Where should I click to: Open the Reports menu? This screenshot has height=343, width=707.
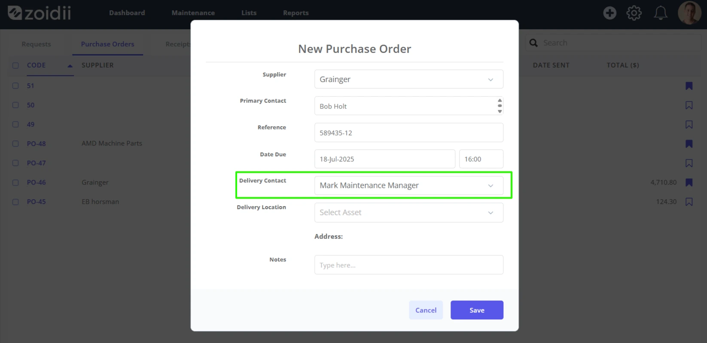(296, 13)
